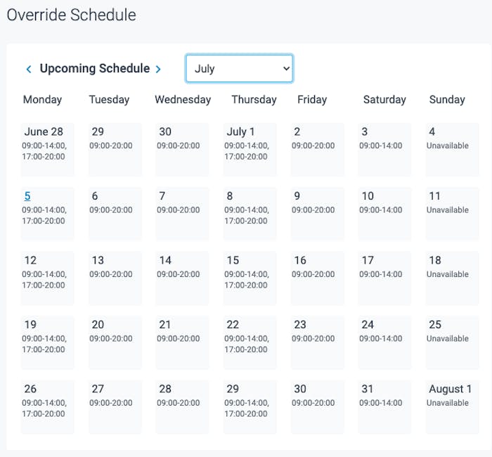
Task: Click Monday 26 day cell
Action: click(x=47, y=406)
